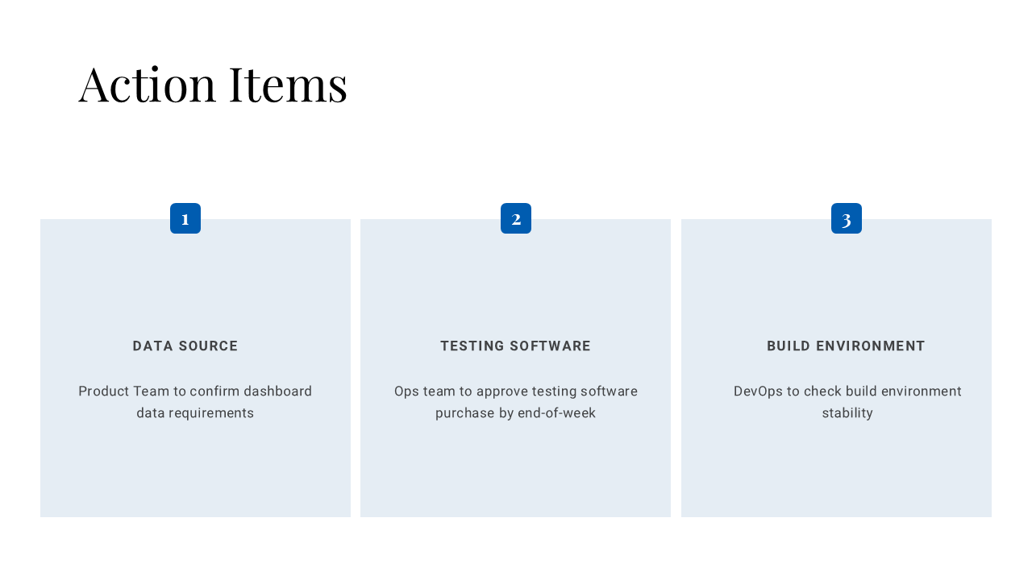Click the line 'Ops team to approve testing software'
Screen dimensions: 1032x580
(516, 391)
